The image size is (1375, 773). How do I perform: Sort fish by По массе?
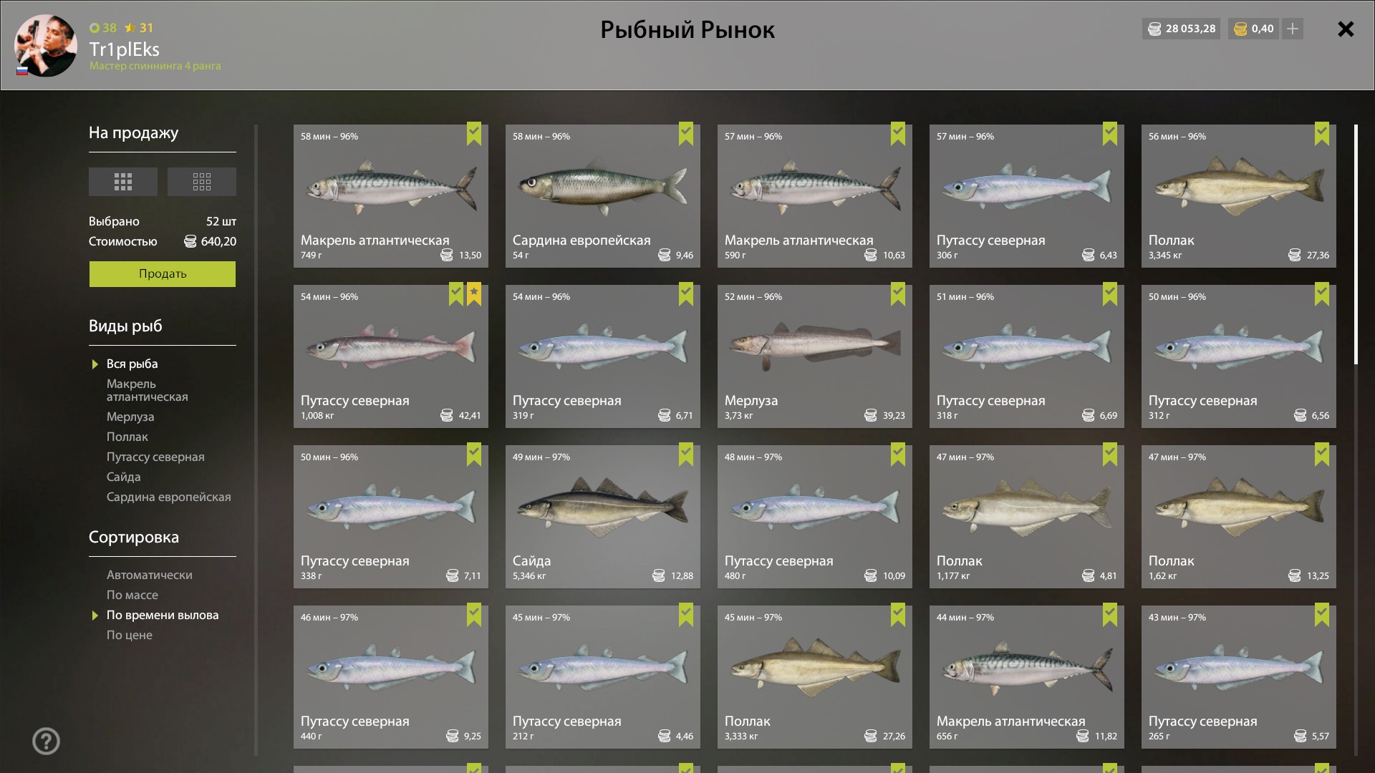(132, 595)
